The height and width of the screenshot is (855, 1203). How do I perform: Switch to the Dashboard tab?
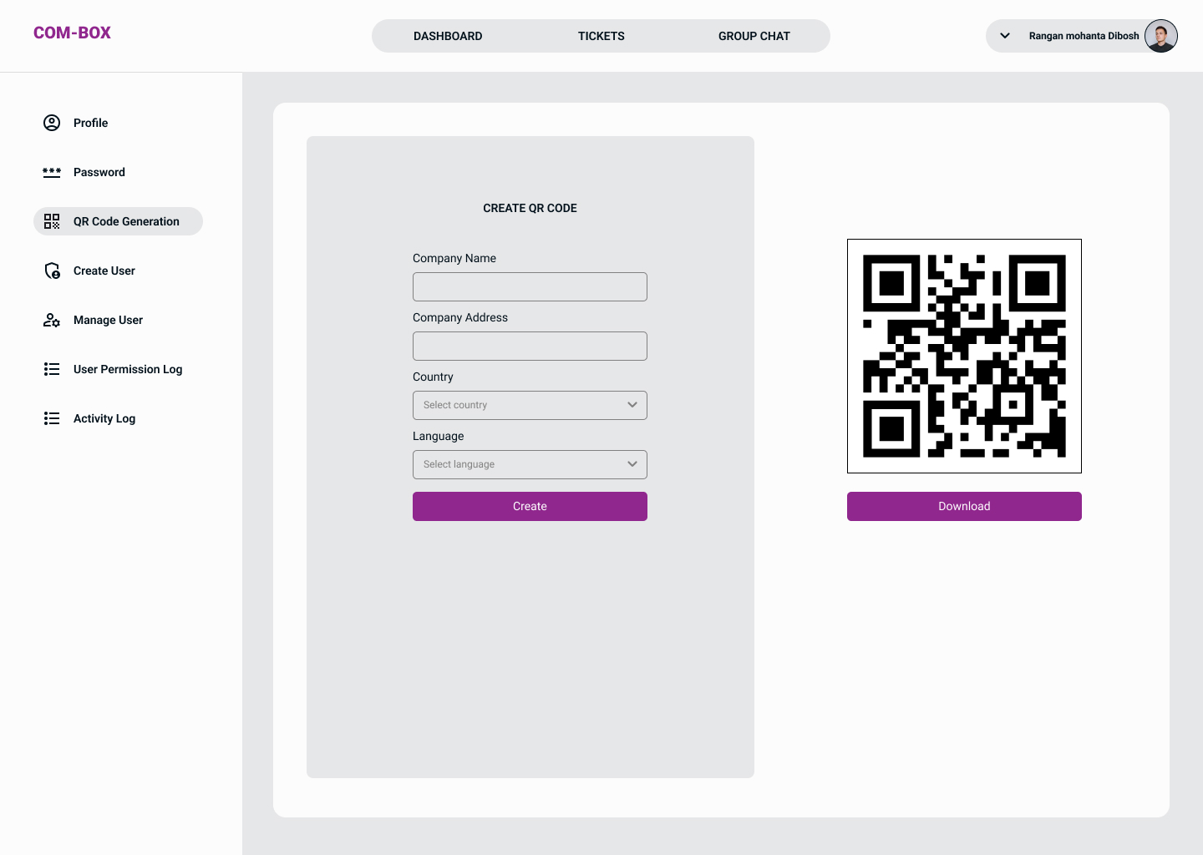[x=448, y=36]
